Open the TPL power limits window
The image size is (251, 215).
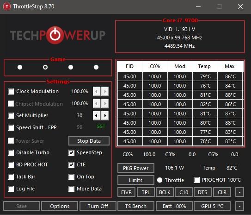point(146,192)
